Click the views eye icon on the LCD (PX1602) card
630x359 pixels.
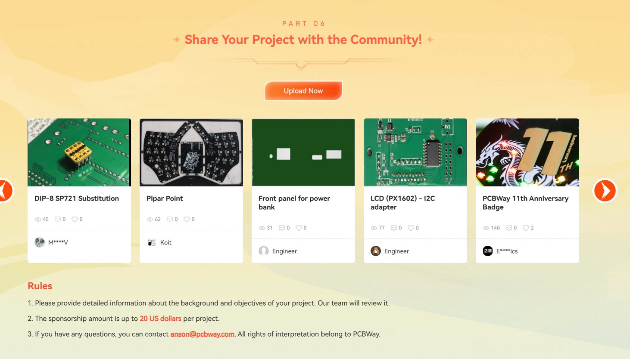pyautogui.click(x=374, y=228)
